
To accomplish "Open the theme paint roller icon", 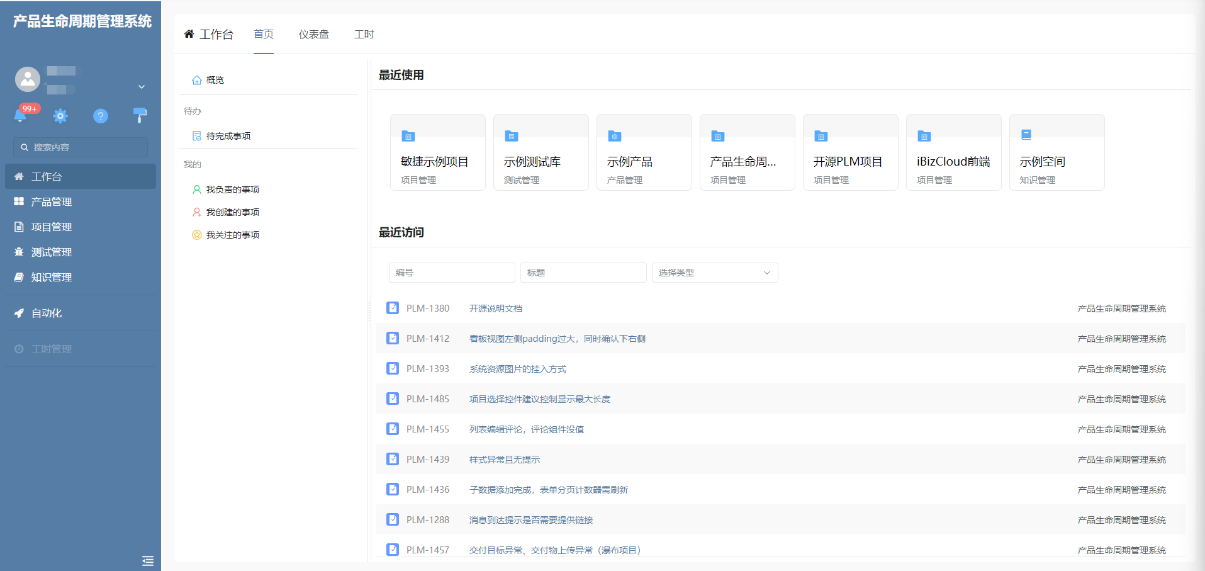I will point(140,115).
